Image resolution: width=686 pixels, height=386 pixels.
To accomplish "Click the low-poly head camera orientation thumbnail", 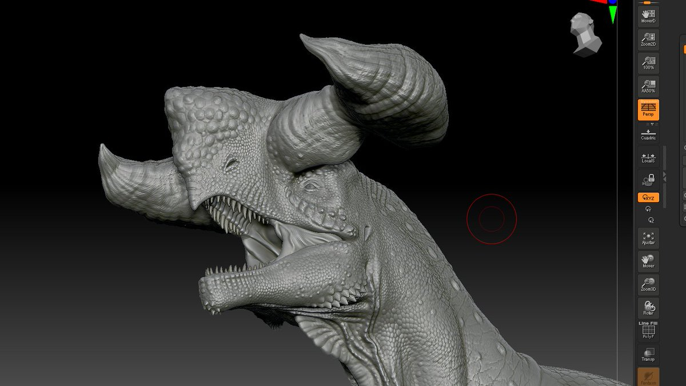I will [587, 34].
